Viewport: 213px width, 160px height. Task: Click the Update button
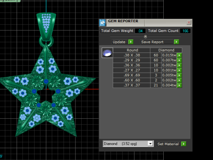[120, 42]
